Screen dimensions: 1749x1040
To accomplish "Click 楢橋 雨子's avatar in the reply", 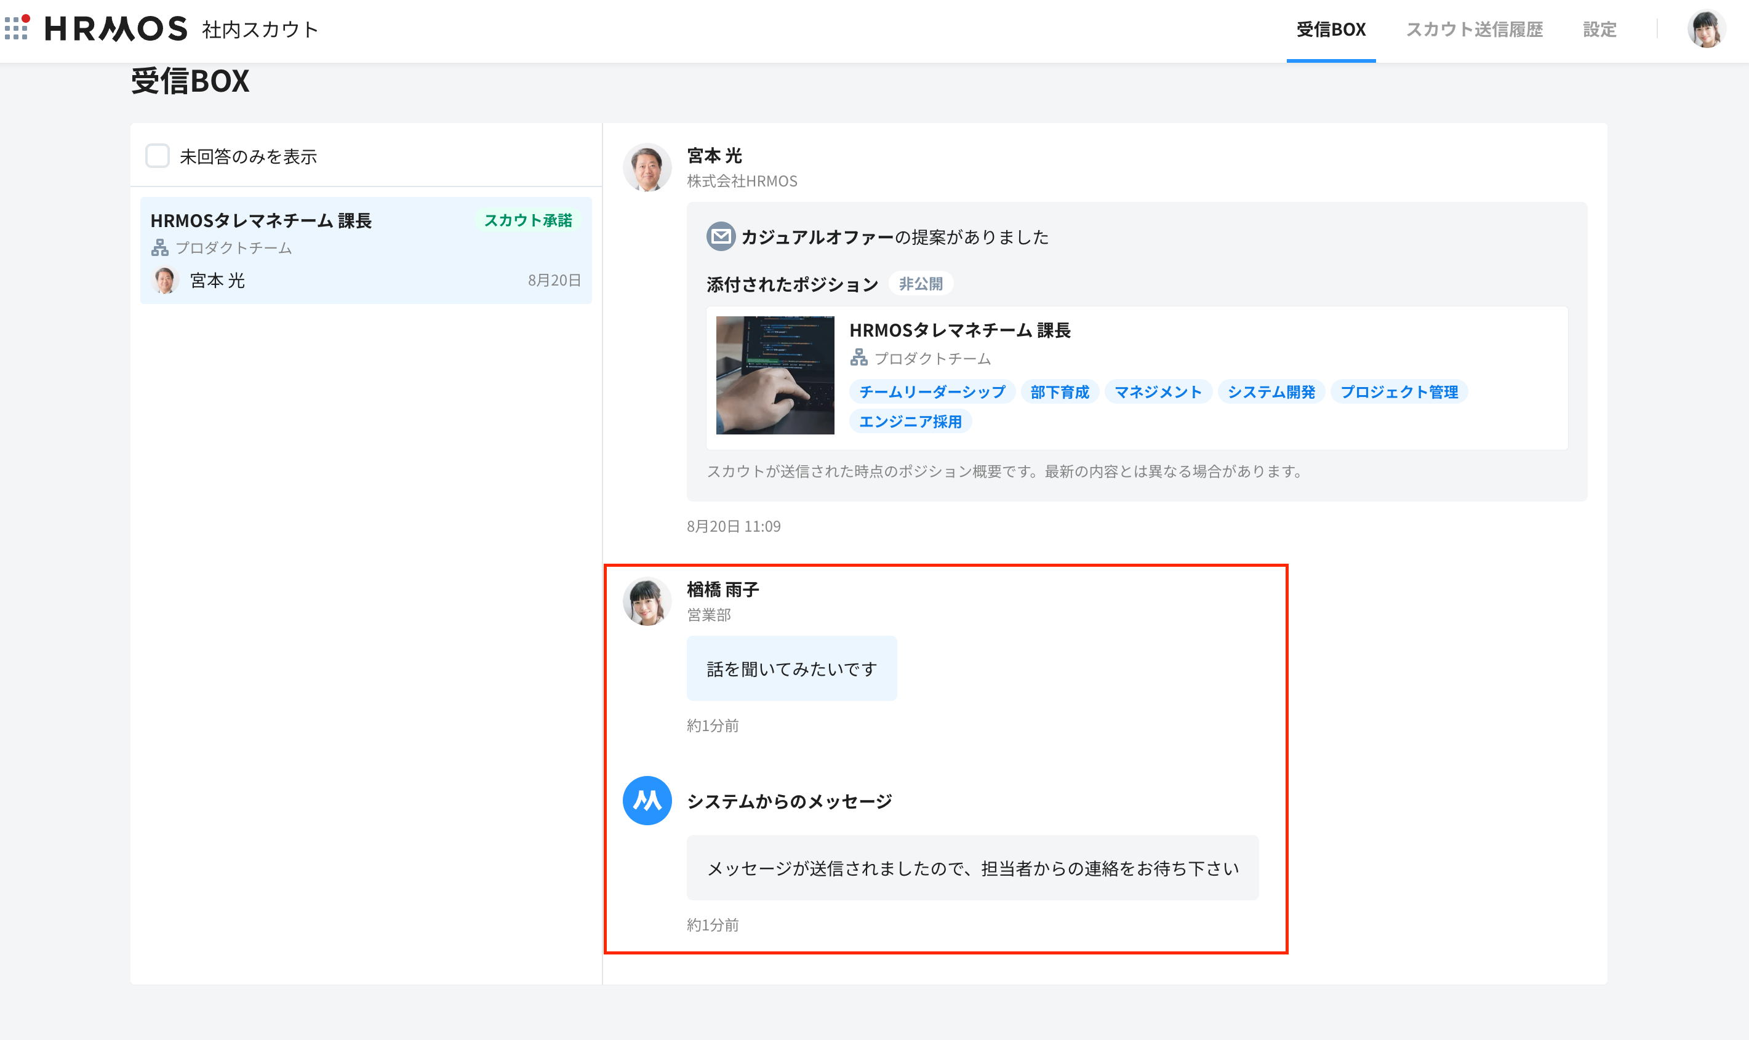I will tap(647, 601).
